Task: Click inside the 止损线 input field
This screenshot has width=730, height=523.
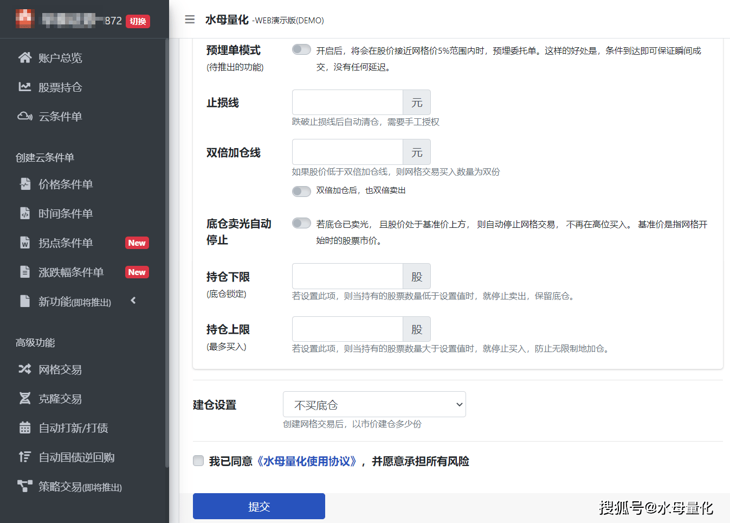Action: [x=347, y=102]
